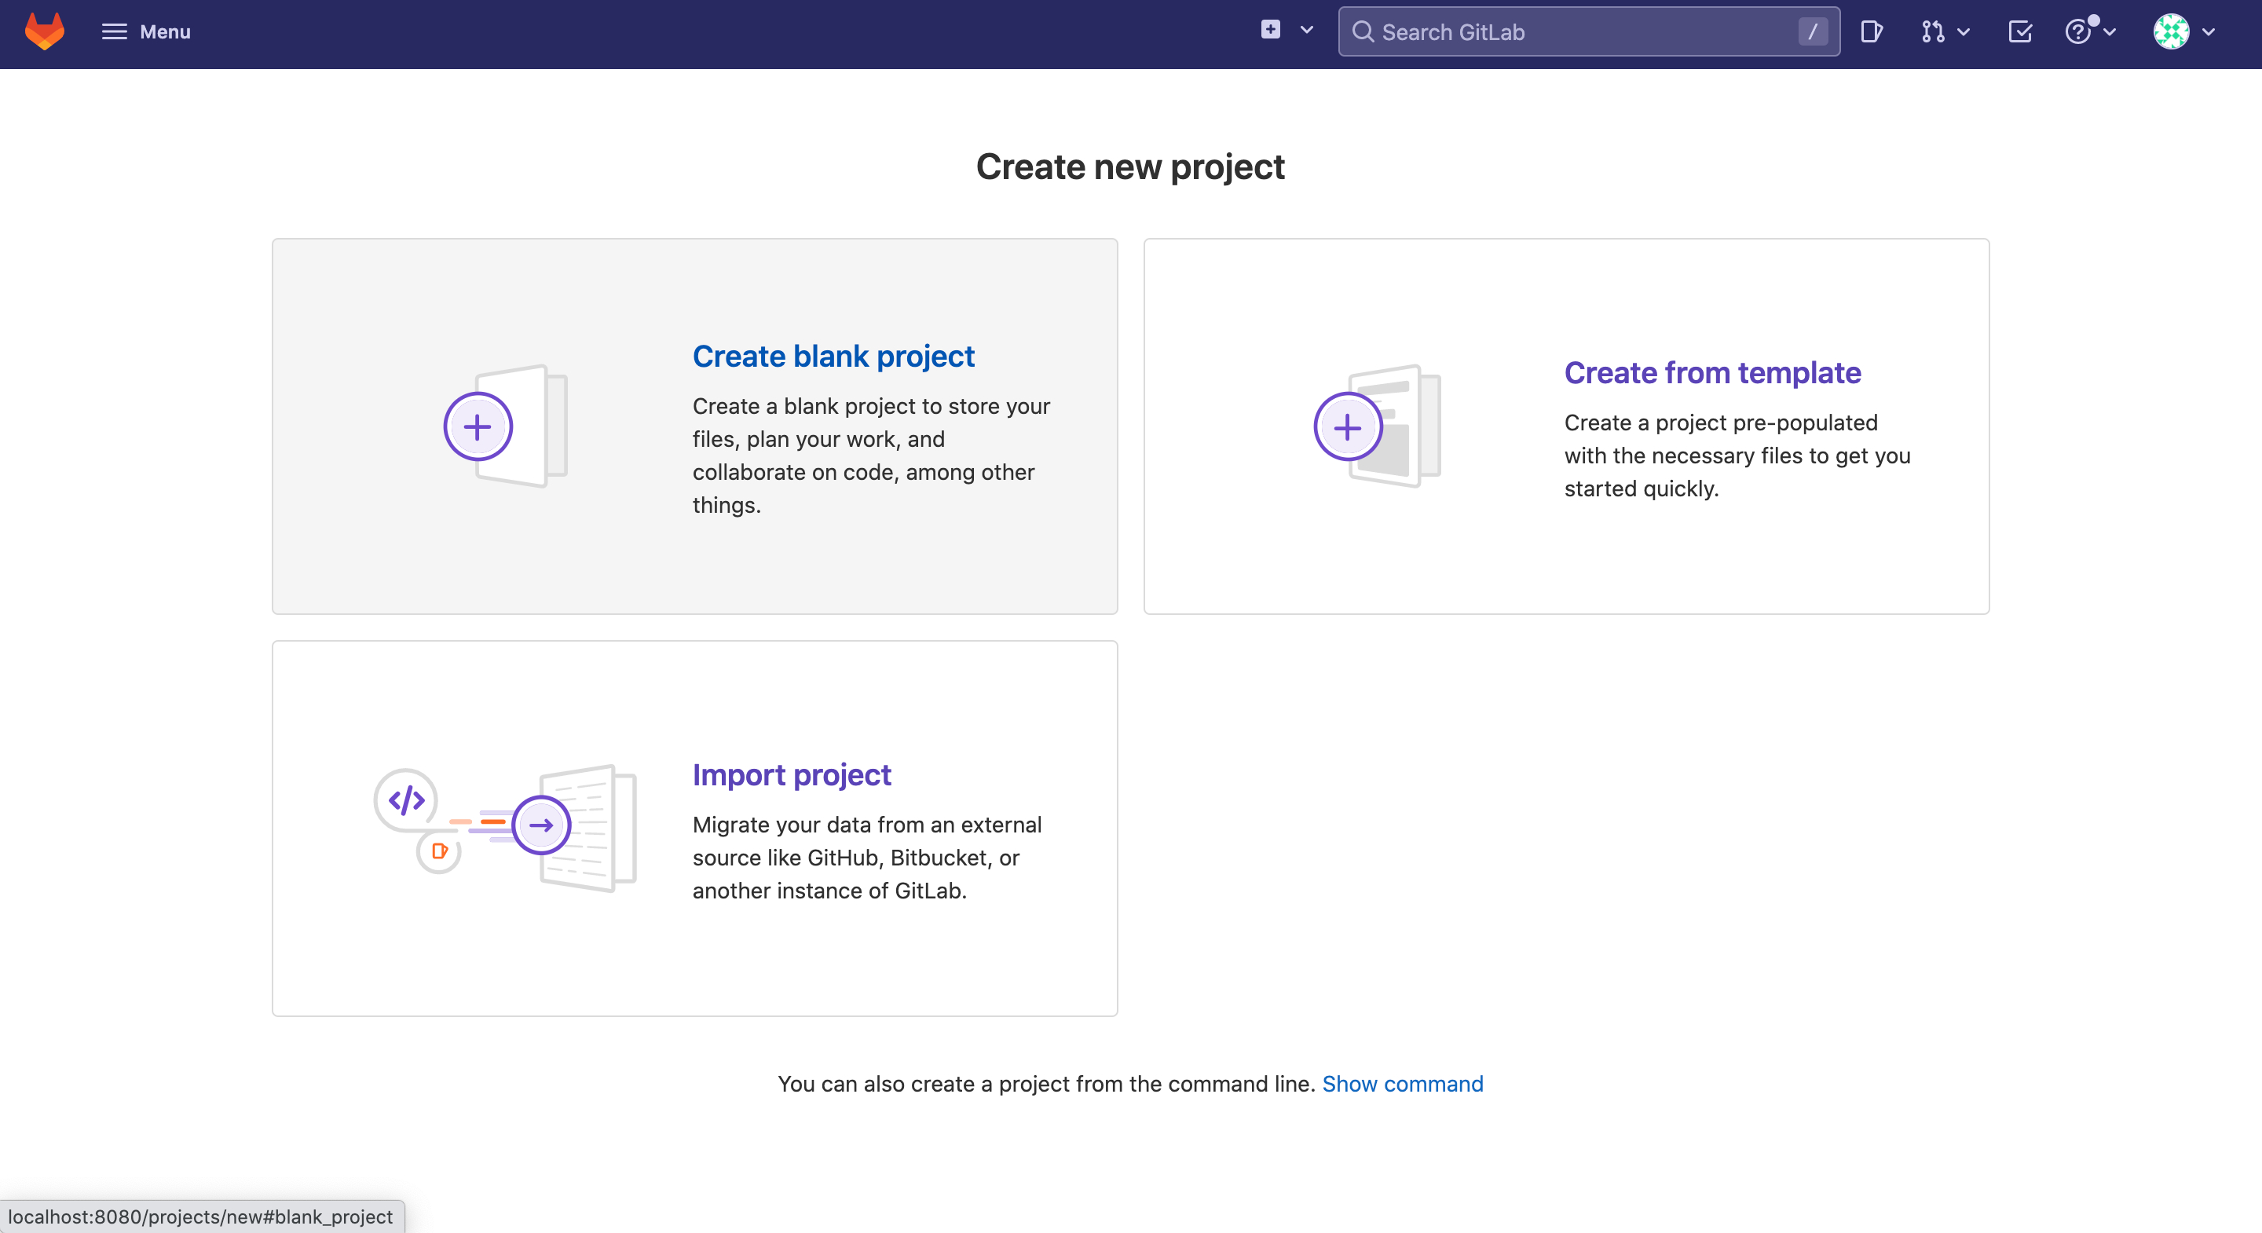
Task: Click the search magnifier icon
Action: 1363,31
